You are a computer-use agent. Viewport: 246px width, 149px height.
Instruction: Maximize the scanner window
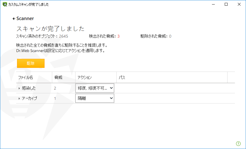pos(226,4)
